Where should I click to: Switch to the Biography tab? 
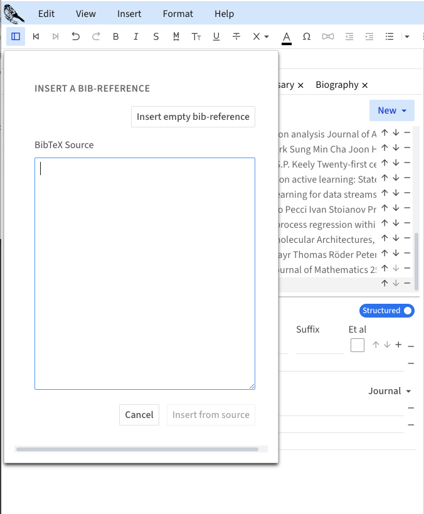pyautogui.click(x=337, y=85)
